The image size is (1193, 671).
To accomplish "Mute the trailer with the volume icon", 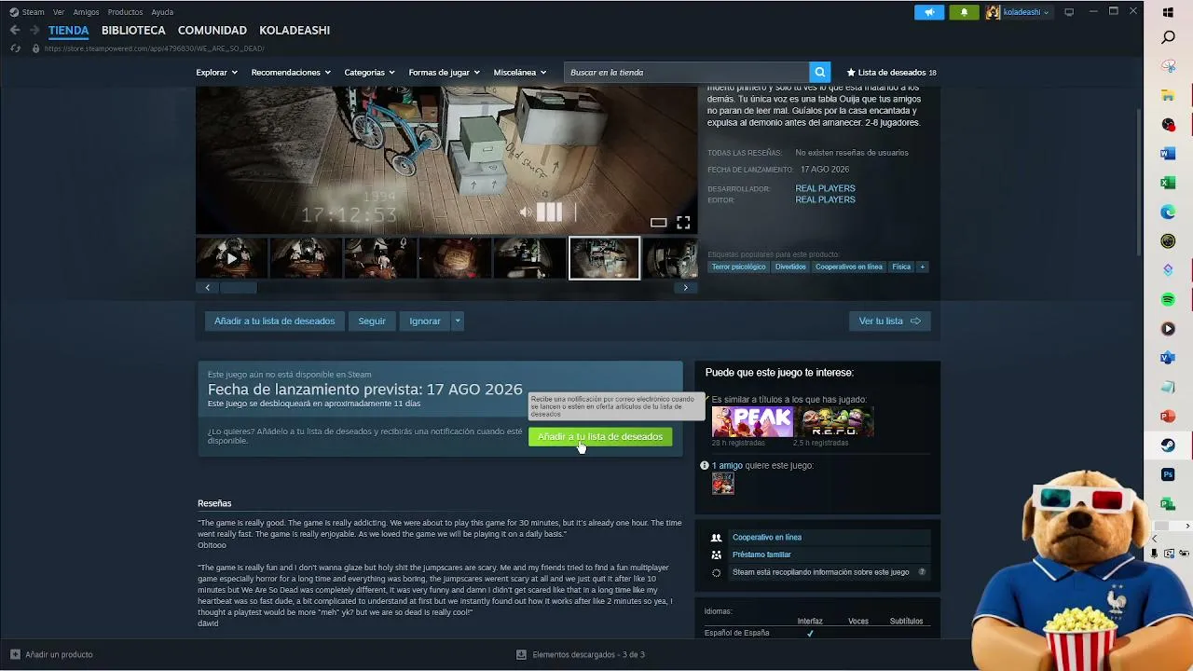I will coord(526,212).
